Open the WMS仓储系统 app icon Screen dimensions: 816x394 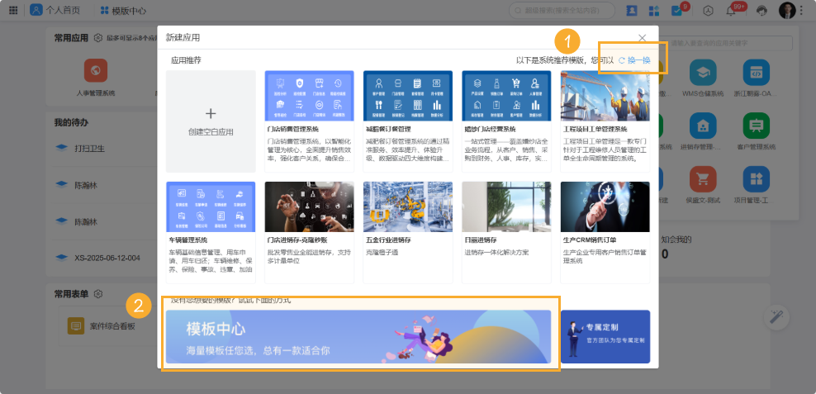point(703,73)
